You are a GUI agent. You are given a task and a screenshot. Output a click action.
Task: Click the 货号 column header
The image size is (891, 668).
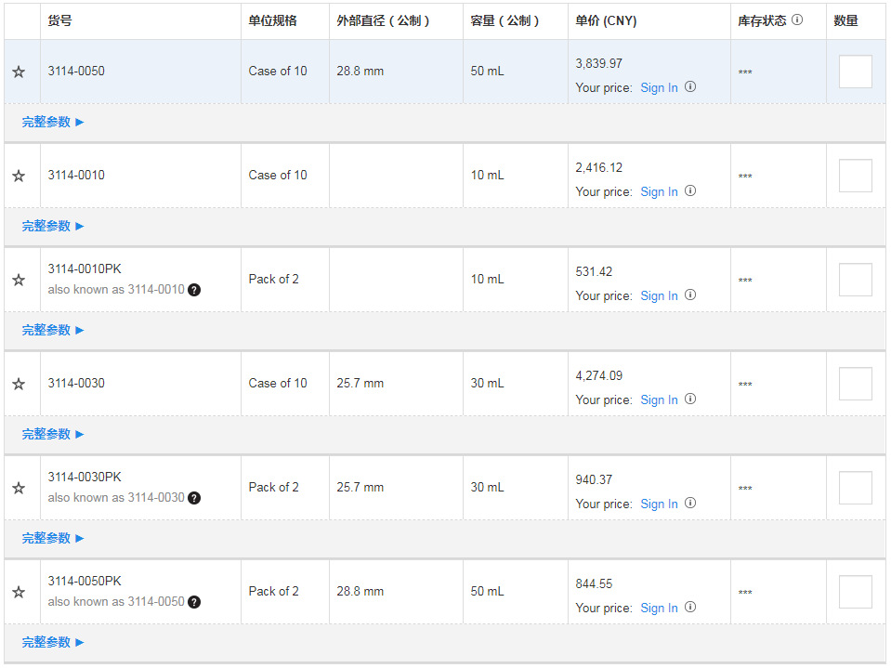(x=59, y=20)
